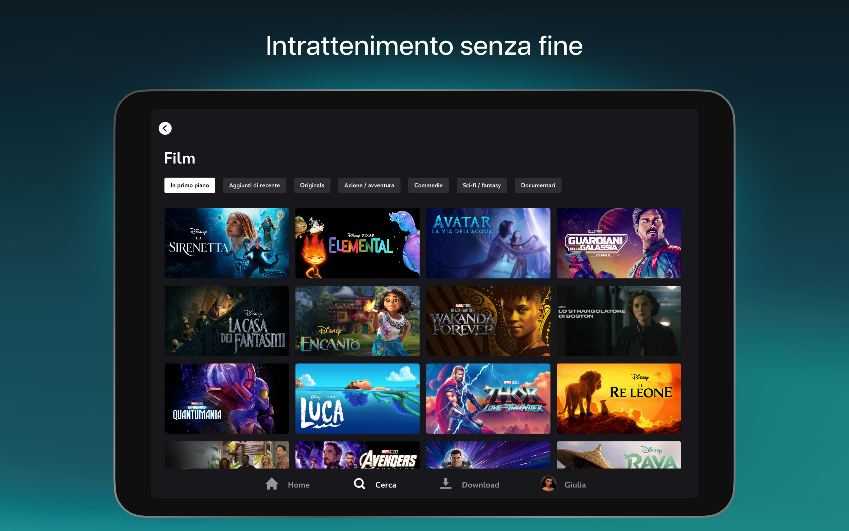Show Commedie films
Image resolution: width=849 pixels, height=531 pixels.
pyautogui.click(x=428, y=186)
